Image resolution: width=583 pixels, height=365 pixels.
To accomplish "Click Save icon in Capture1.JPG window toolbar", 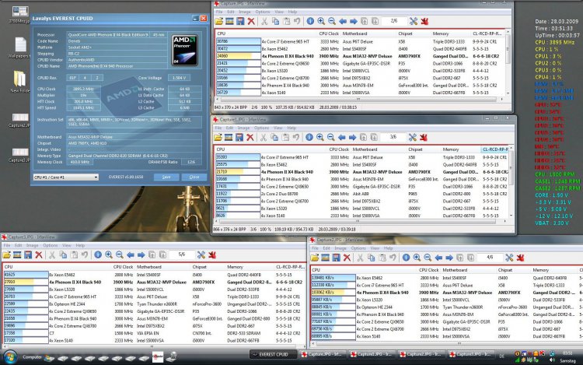I will click(239, 137).
